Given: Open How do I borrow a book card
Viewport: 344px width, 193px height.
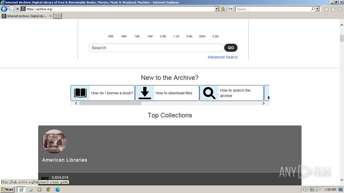Looking at the screenshot, I should tap(103, 93).
